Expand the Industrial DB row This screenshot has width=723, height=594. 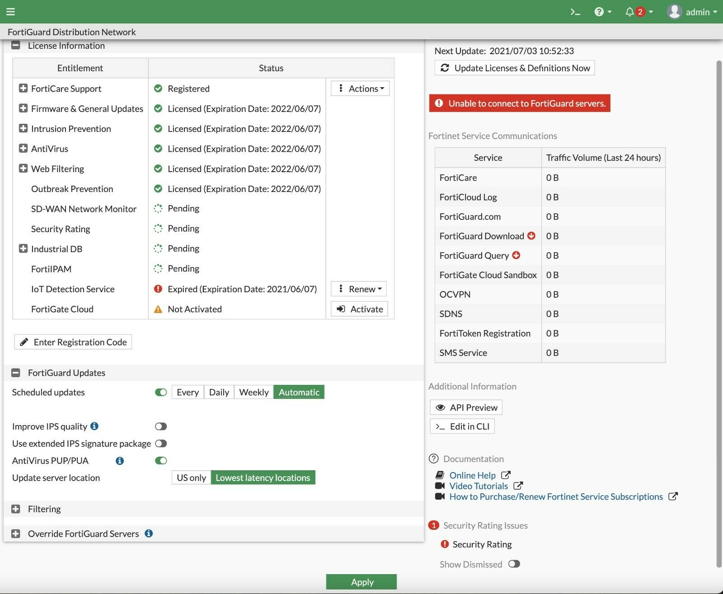coord(23,248)
